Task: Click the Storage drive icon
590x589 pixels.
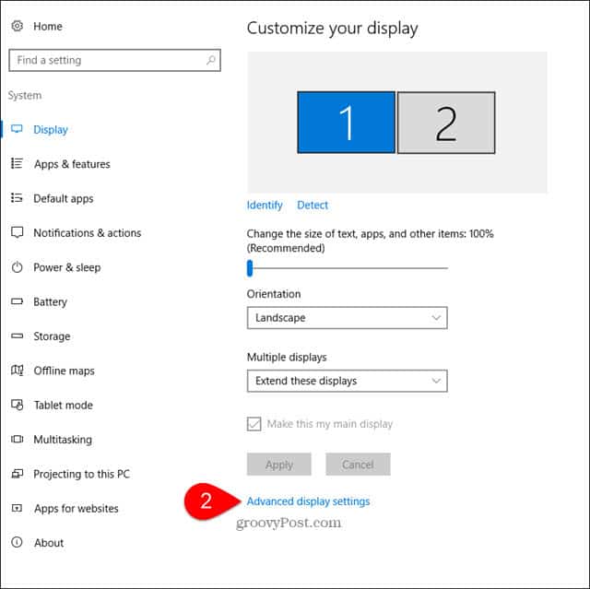Action: [x=17, y=336]
